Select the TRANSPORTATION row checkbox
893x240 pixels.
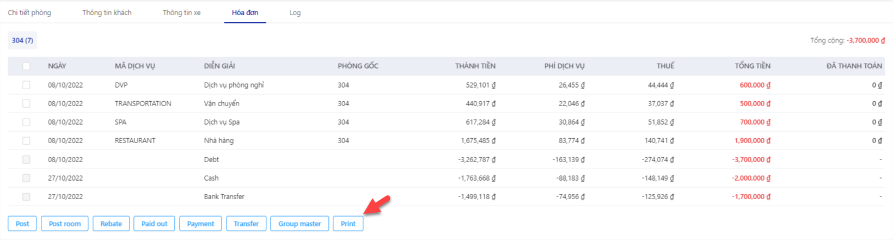[x=26, y=103]
